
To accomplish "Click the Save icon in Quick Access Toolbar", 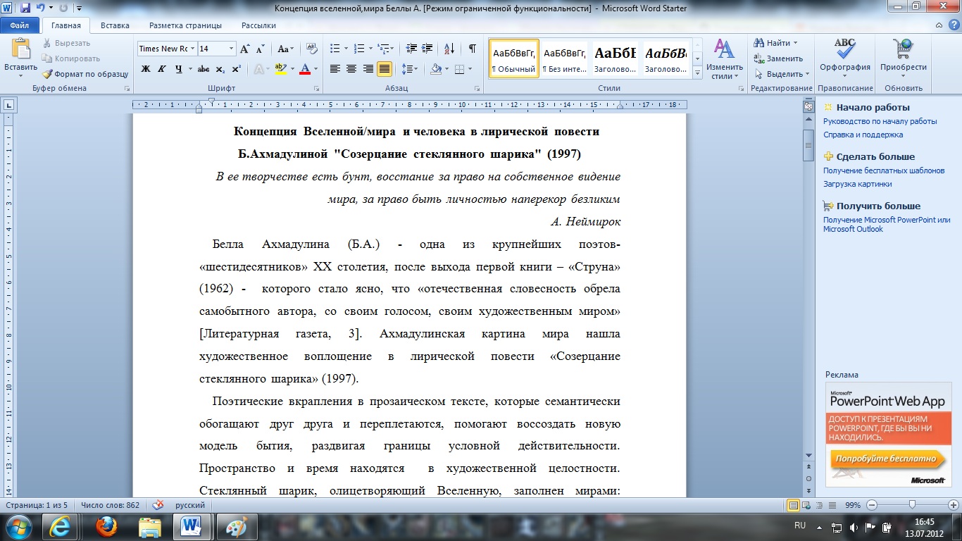I will click(25, 8).
